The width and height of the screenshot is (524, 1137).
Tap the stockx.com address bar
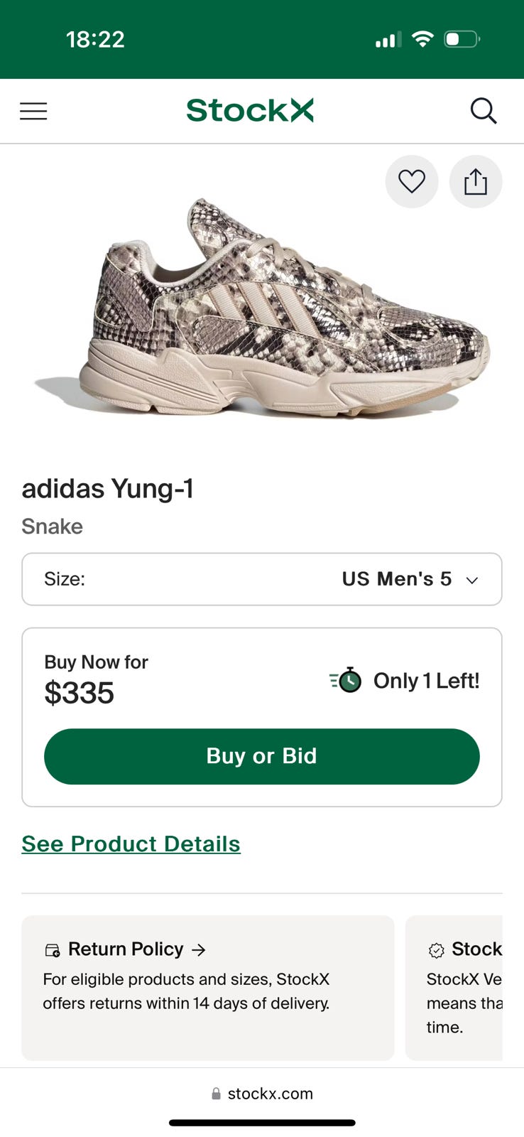point(270,1094)
